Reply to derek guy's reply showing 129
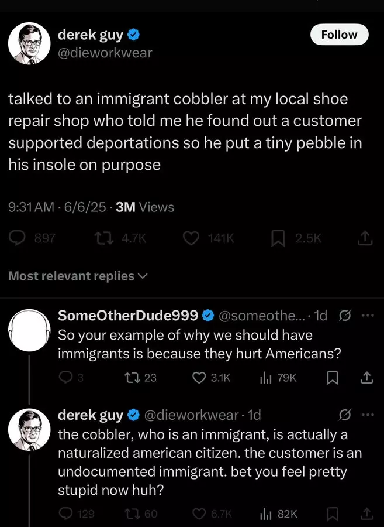The width and height of the screenshot is (384, 527). coord(65,514)
